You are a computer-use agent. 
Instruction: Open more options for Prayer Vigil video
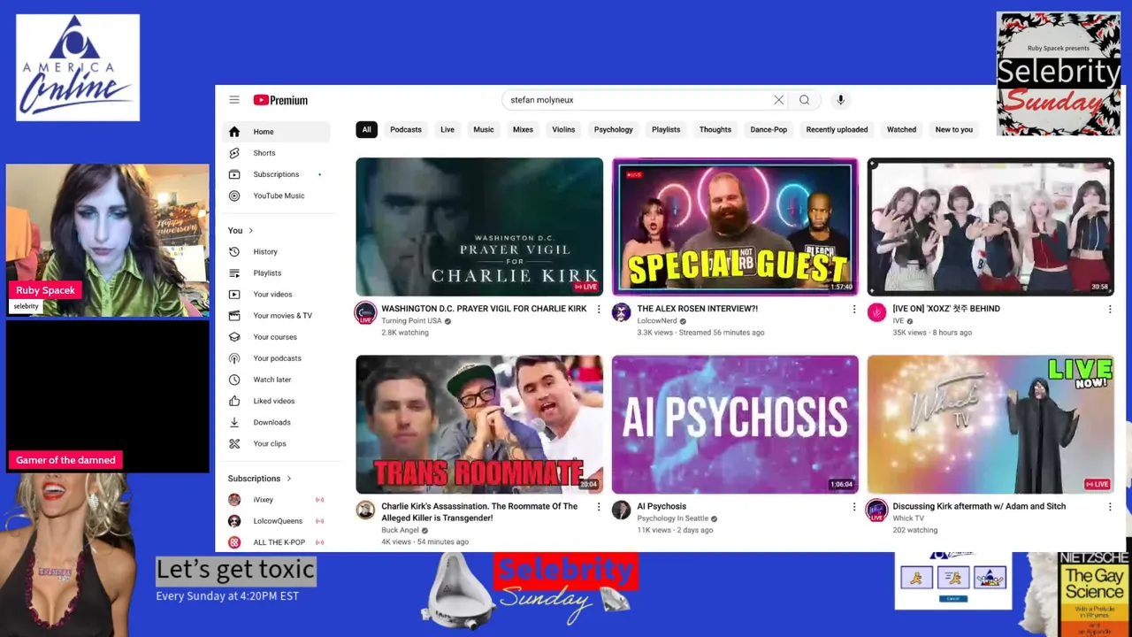599,310
